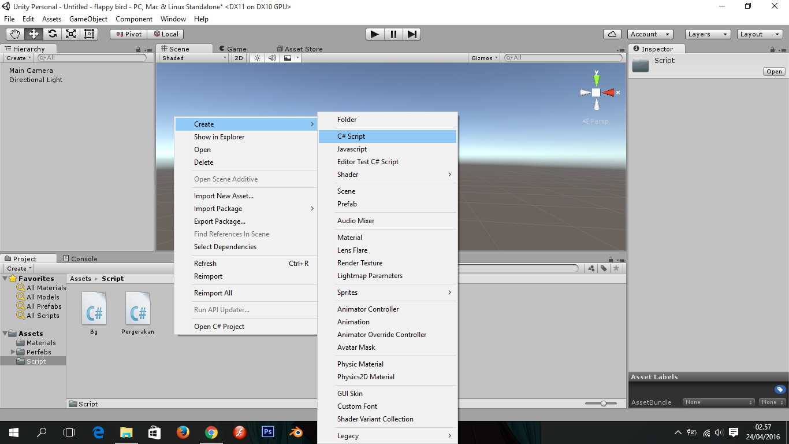Toggle the Inspector panel lock
This screenshot has width=789, height=444.
[x=772, y=50]
